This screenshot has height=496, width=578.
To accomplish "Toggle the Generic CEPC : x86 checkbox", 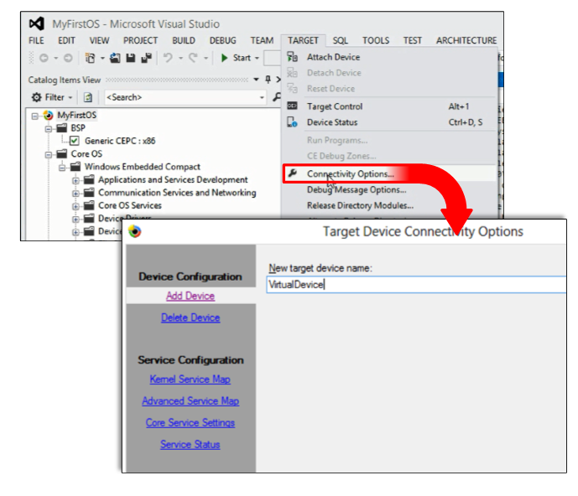I will (x=75, y=141).
